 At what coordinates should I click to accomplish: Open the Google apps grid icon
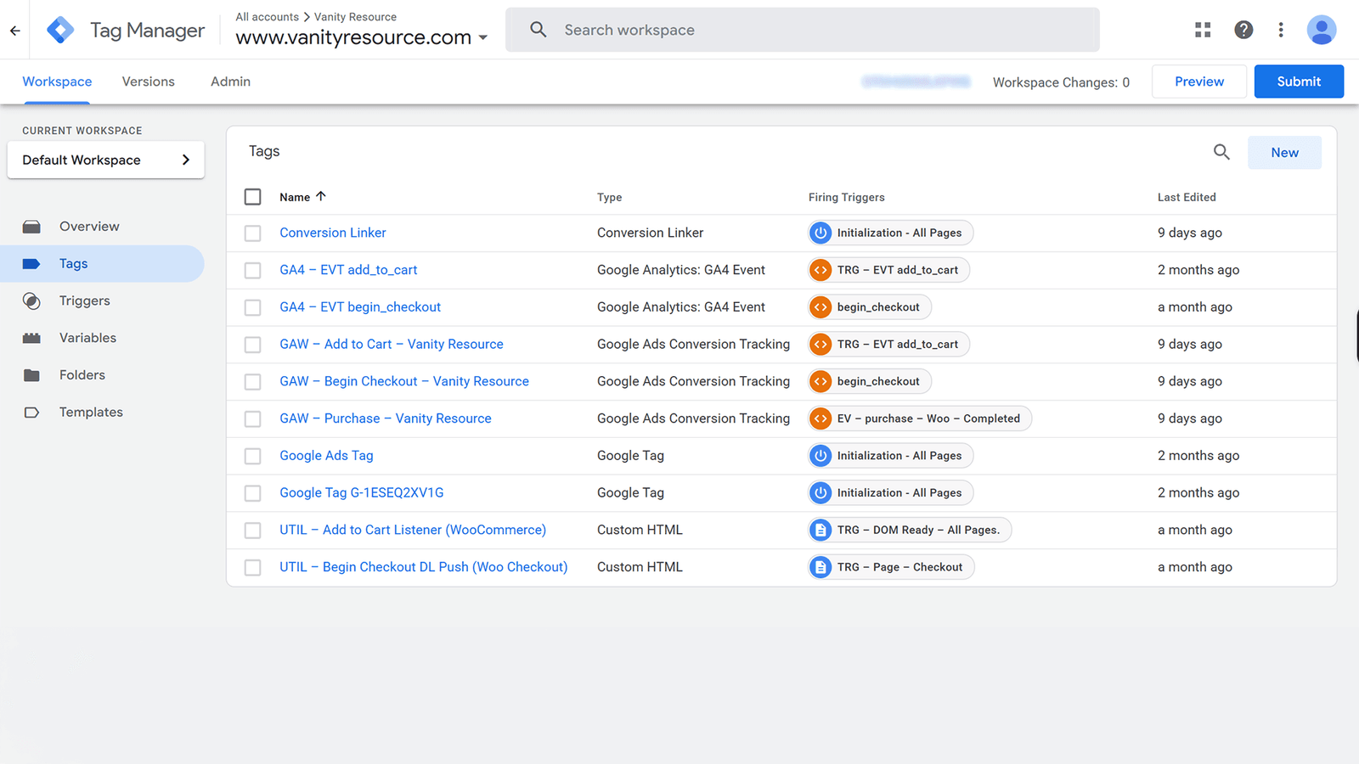coord(1203,30)
